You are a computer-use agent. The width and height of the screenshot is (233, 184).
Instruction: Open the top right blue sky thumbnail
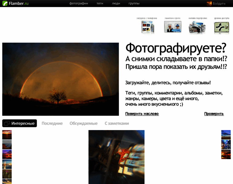click(x=226, y=135)
